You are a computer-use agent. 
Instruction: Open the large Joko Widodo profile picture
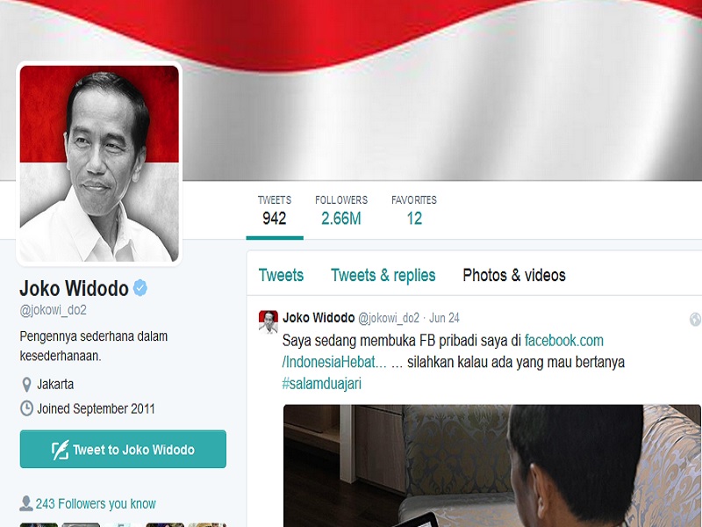(99, 163)
